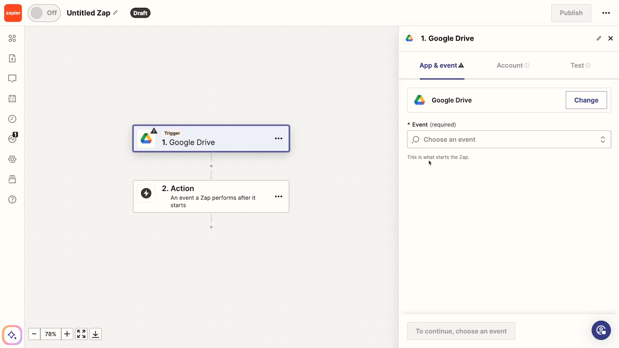Viewport: 619px width, 348px height.
Task: Open the versions stack icon in sidebar
Action: [x=12, y=179]
